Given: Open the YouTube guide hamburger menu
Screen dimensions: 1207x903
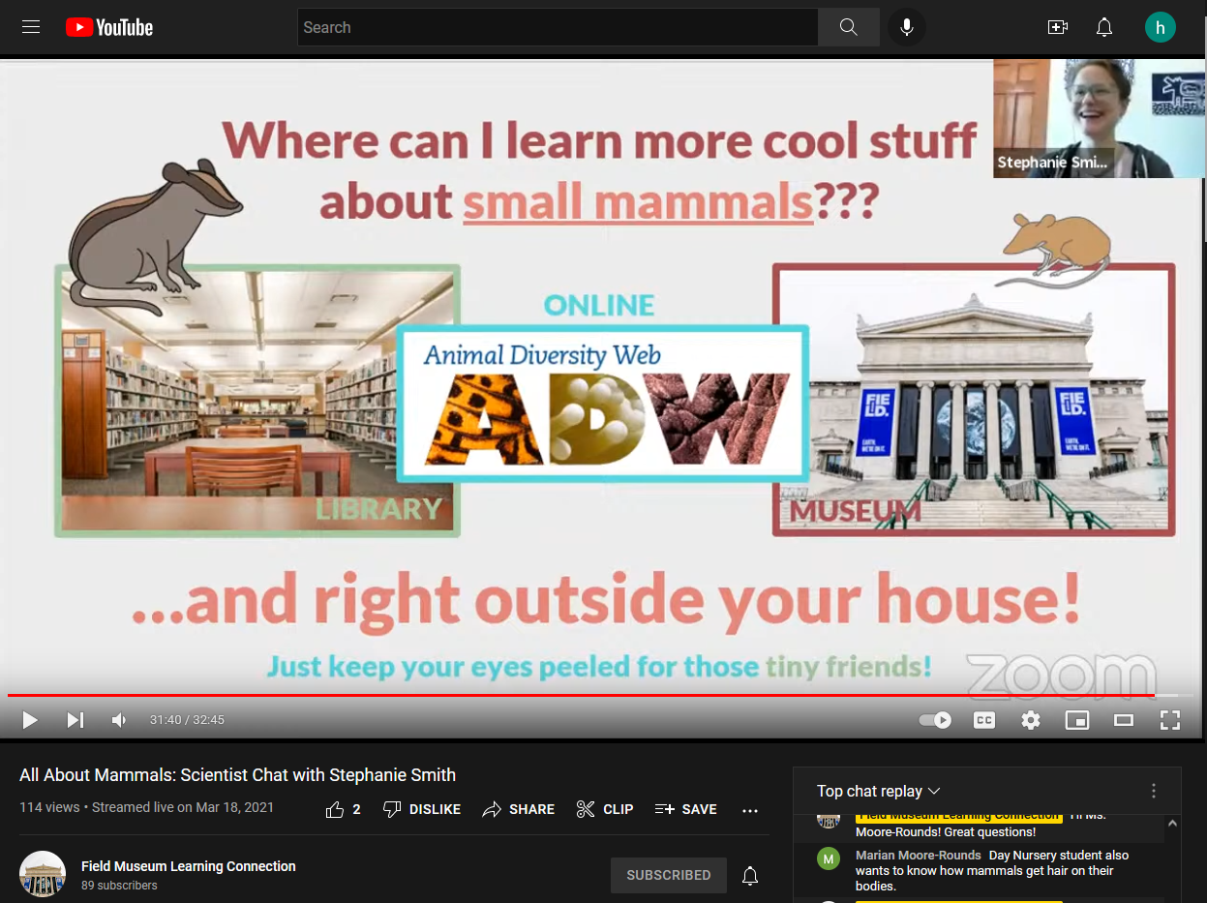Looking at the screenshot, I should click(31, 27).
